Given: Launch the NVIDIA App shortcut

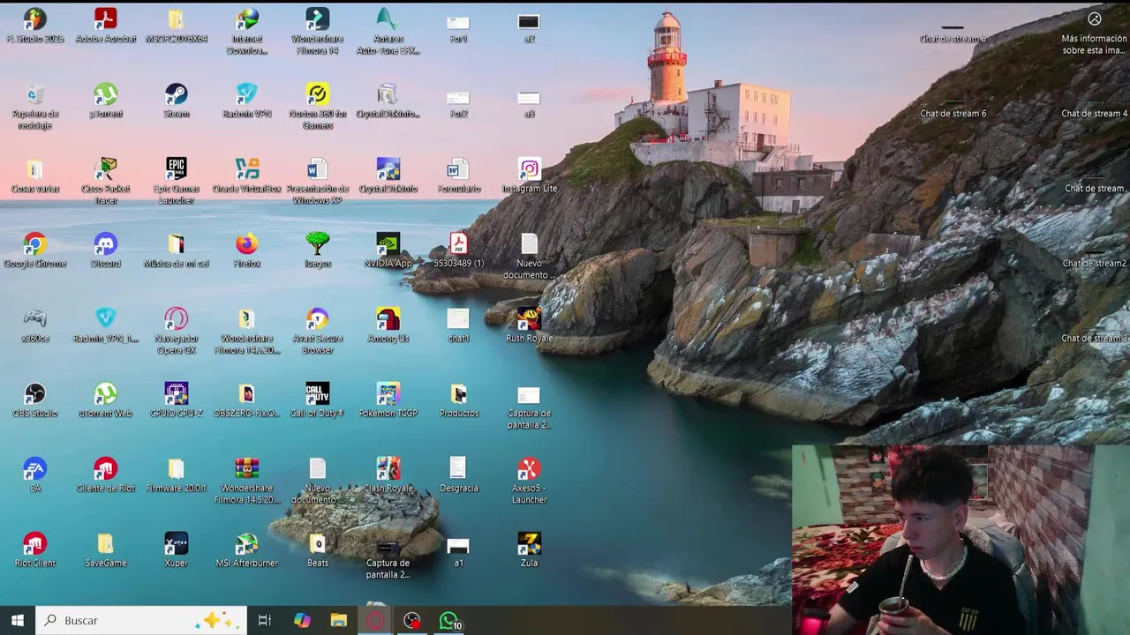Looking at the screenshot, I should pyautogui.click(x=388, y=250).
